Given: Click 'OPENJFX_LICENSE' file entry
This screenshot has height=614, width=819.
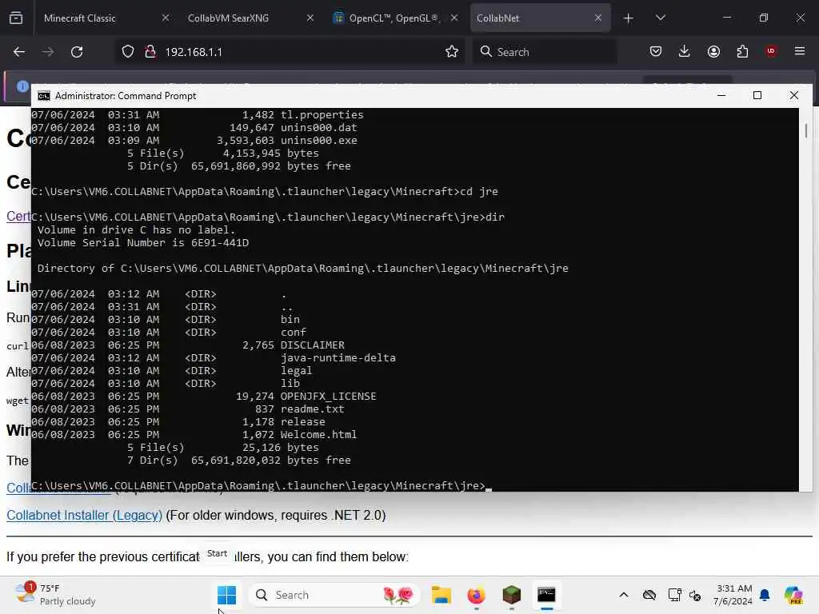Looking at the screenshot, I should click(x=328, y=397).
